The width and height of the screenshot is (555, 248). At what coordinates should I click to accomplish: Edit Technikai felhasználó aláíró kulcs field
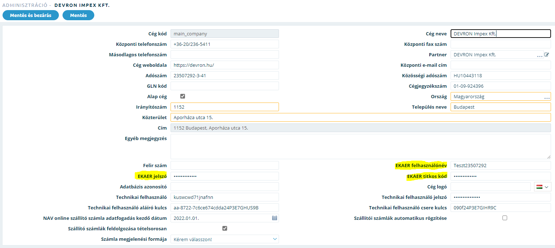(225, 208)
